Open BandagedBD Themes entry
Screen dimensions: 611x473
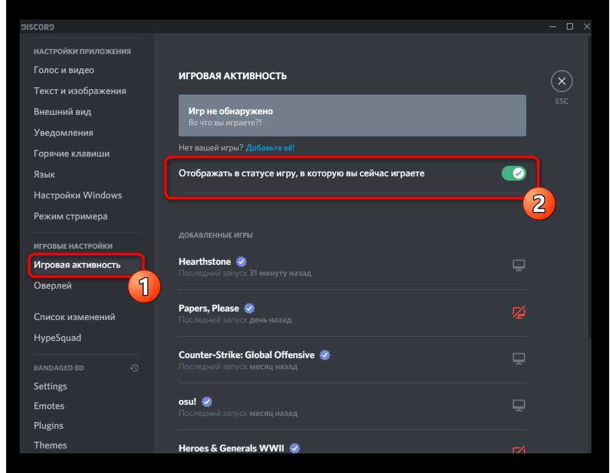pyautogui.click(x=50, y=445)
